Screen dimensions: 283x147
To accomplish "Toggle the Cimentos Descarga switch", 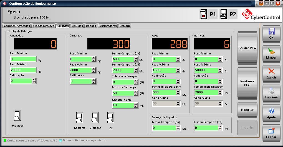I will point(79,118).
